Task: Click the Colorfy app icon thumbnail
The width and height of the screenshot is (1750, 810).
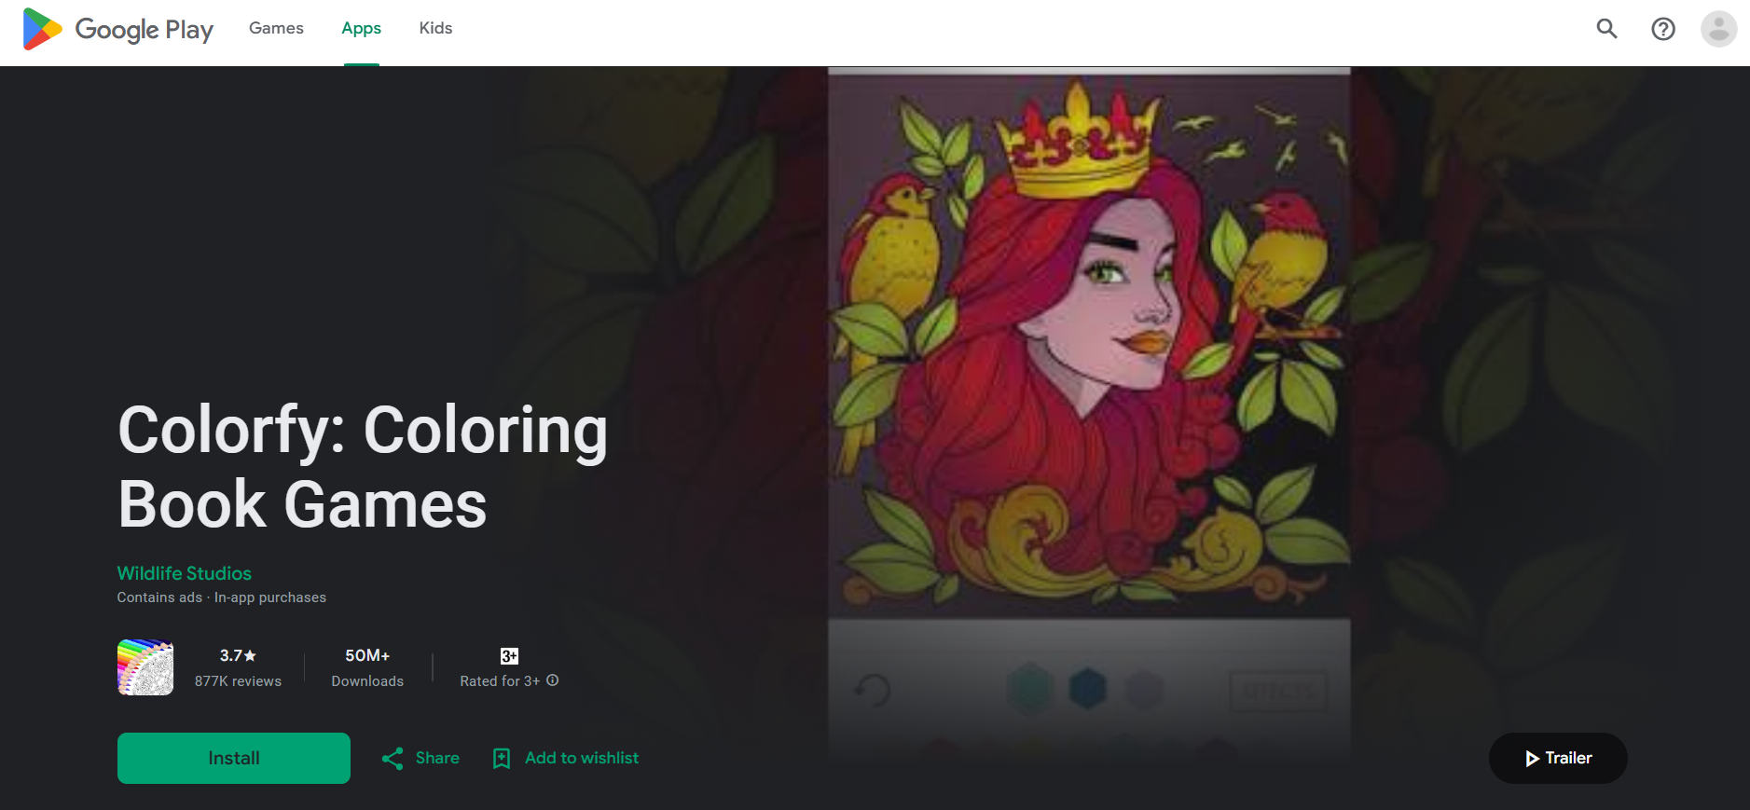Action: pyautogui.click(x=145, y=667)
